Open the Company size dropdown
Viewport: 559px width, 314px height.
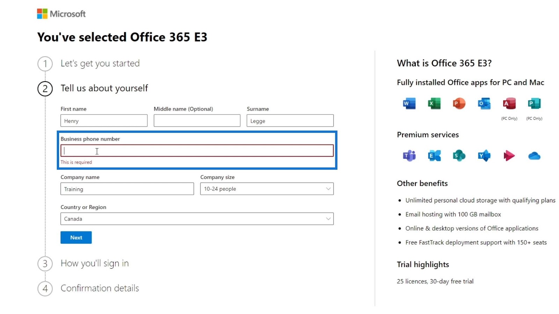(267, 189)
